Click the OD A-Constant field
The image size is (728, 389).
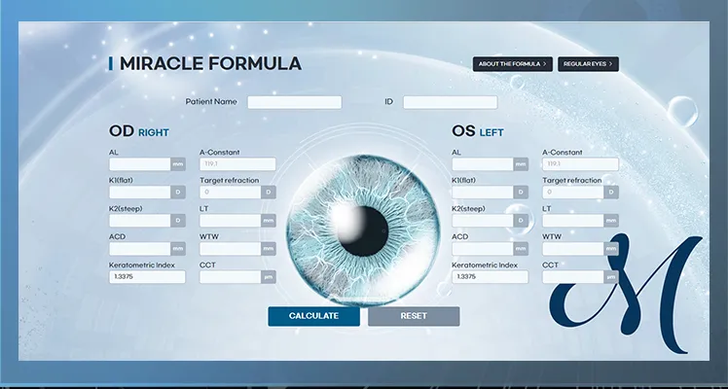(x=237, y=164)
